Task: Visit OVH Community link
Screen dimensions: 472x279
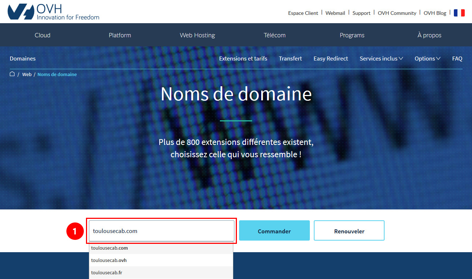Action: pyautogui.click(x=397, y=13)
